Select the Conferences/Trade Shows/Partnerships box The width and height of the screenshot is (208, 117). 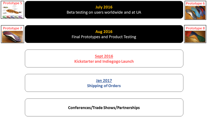(104, 107)
